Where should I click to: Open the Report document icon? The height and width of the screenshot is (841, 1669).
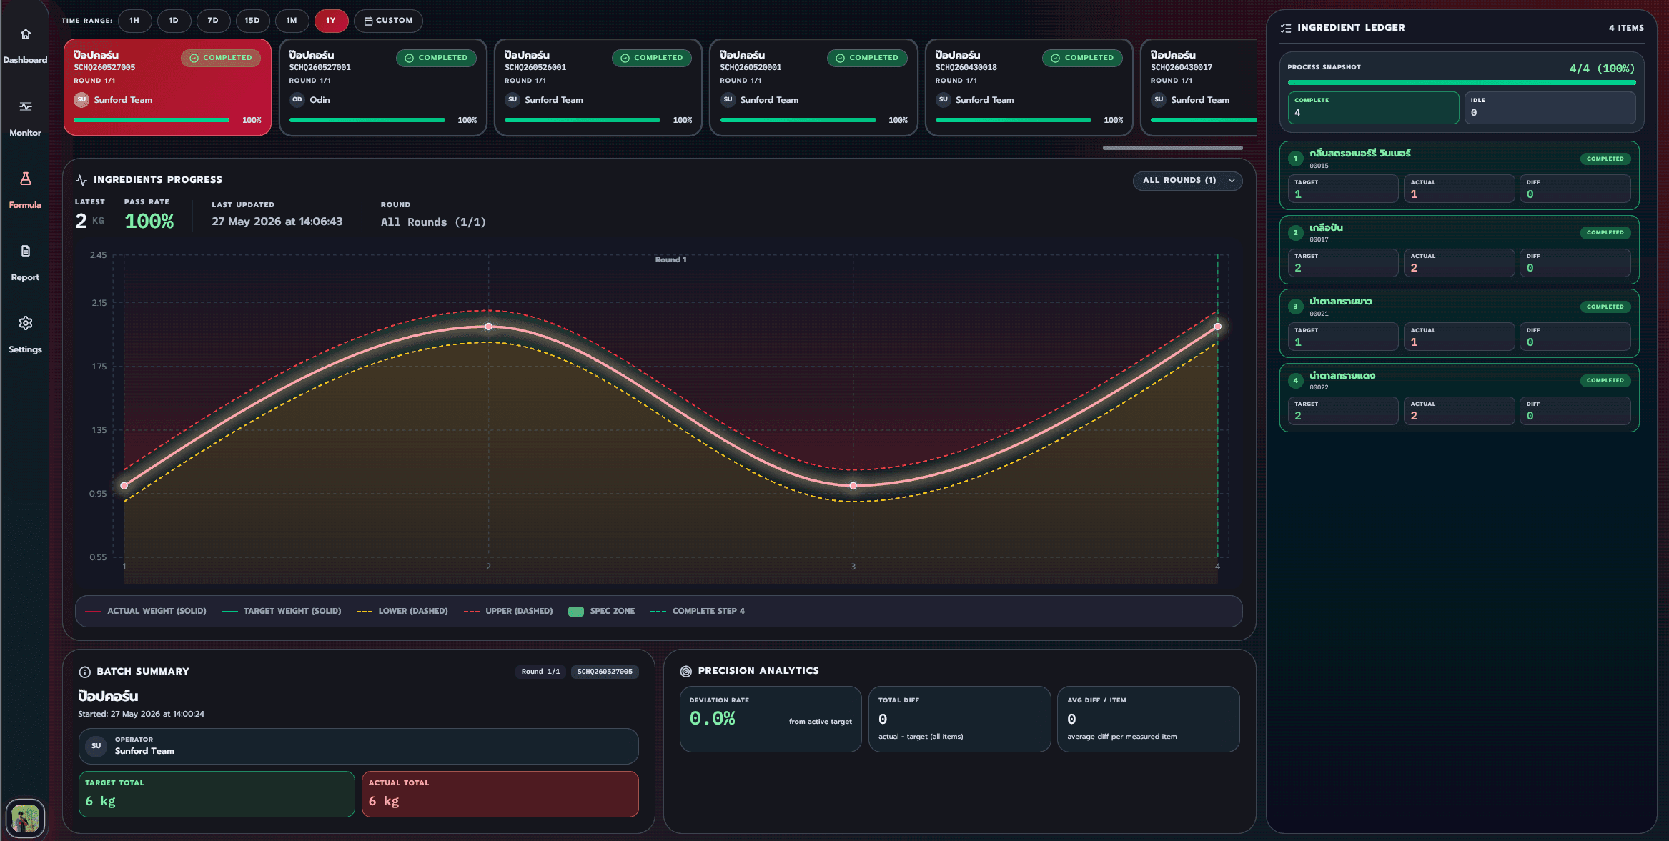25,251
